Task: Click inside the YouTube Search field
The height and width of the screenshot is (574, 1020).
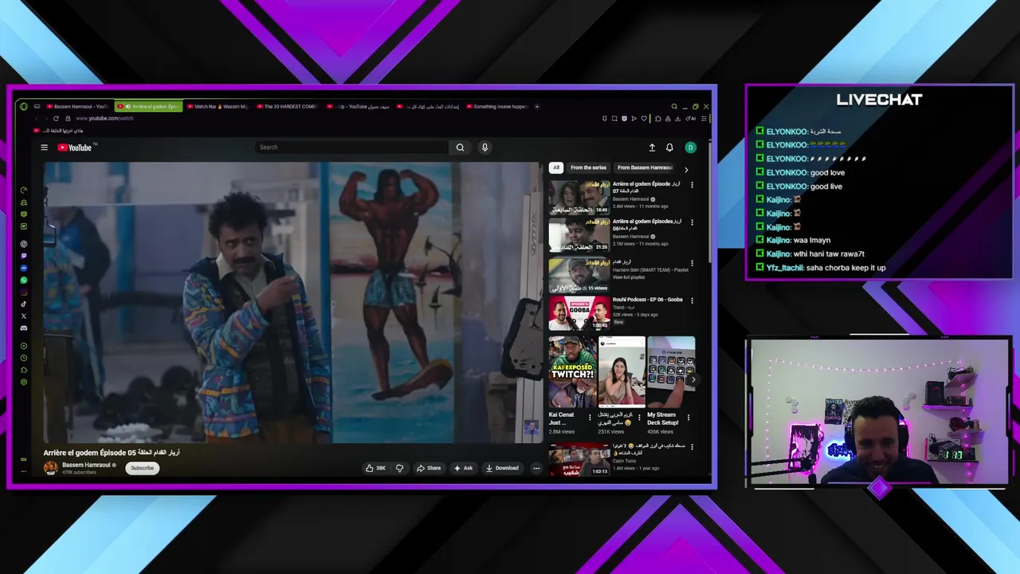Action: (x=352, y=147)
